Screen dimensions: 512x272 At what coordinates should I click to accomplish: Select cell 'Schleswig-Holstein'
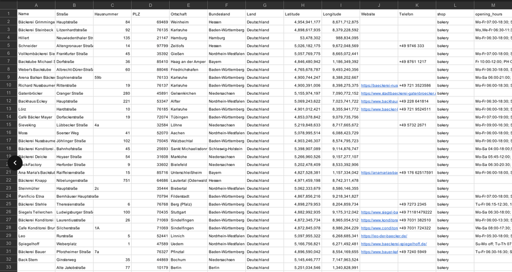[x=227, y=149]
